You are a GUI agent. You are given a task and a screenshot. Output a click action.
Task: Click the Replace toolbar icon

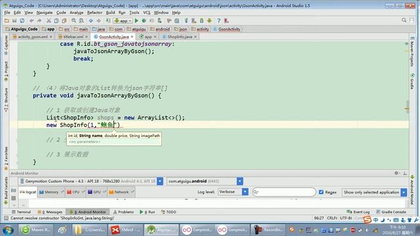(x=81, y=20)
